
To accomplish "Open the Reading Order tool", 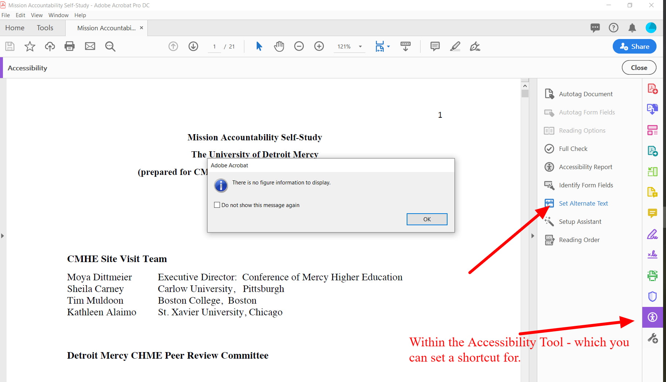I will click(572, 240).
